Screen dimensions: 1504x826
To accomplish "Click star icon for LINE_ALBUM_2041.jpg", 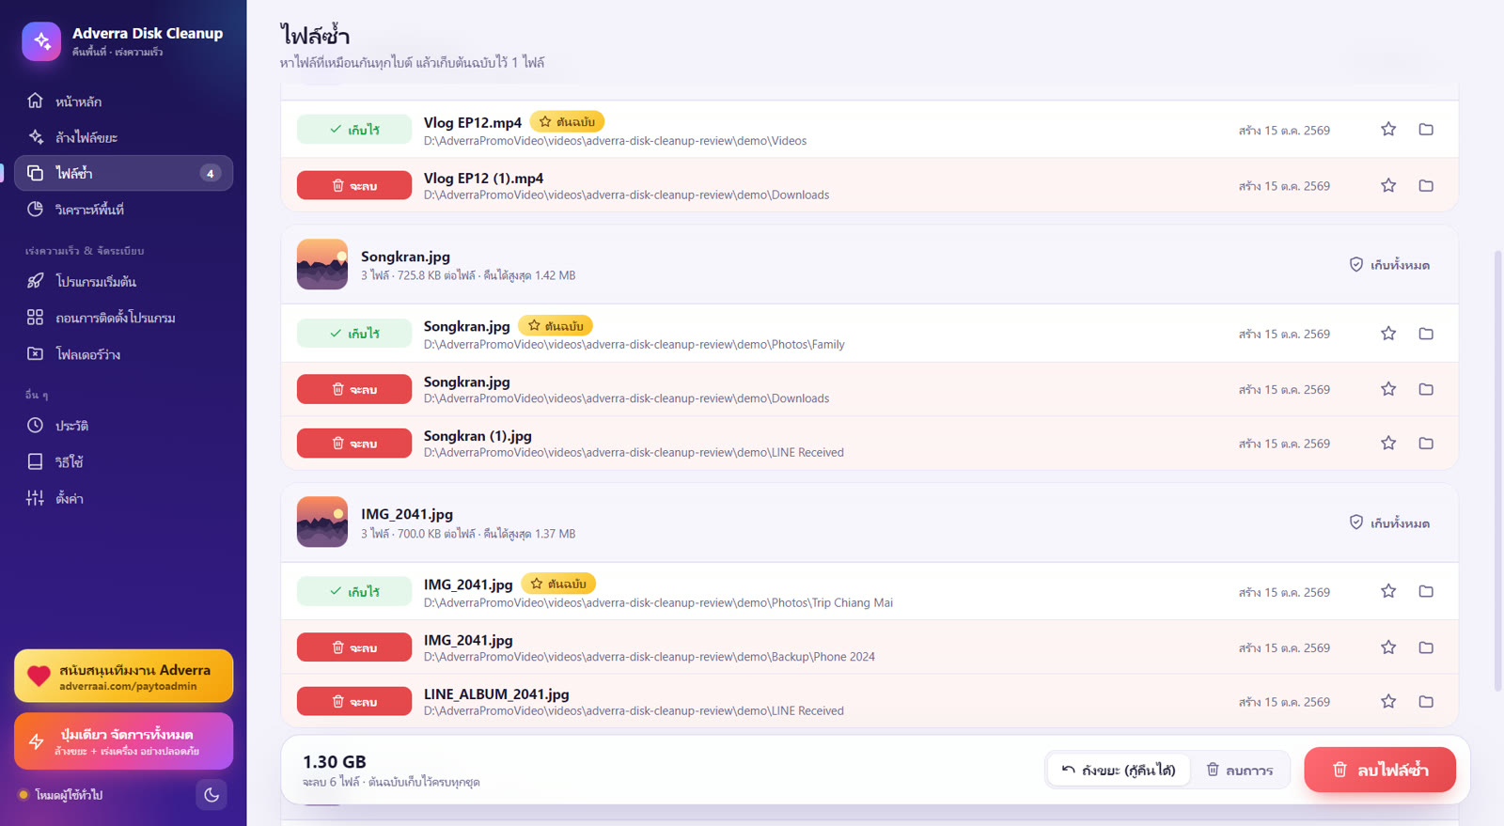I will coord(1388,701).
